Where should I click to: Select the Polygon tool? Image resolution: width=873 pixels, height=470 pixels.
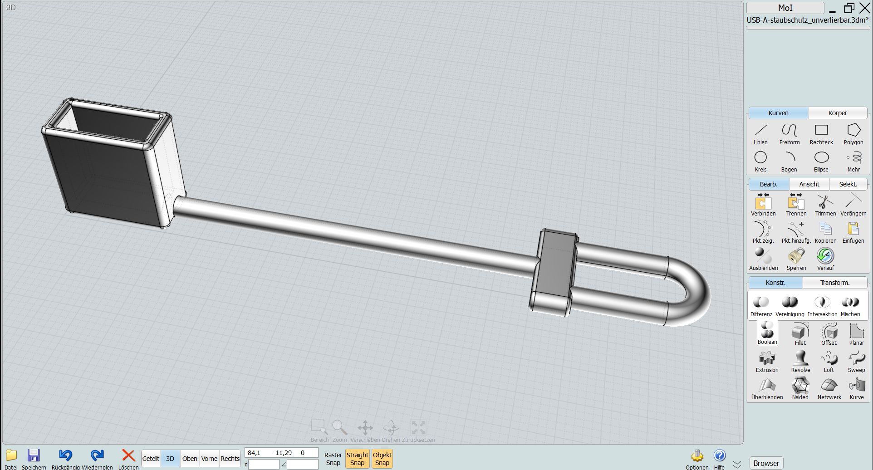click(853, 134)
